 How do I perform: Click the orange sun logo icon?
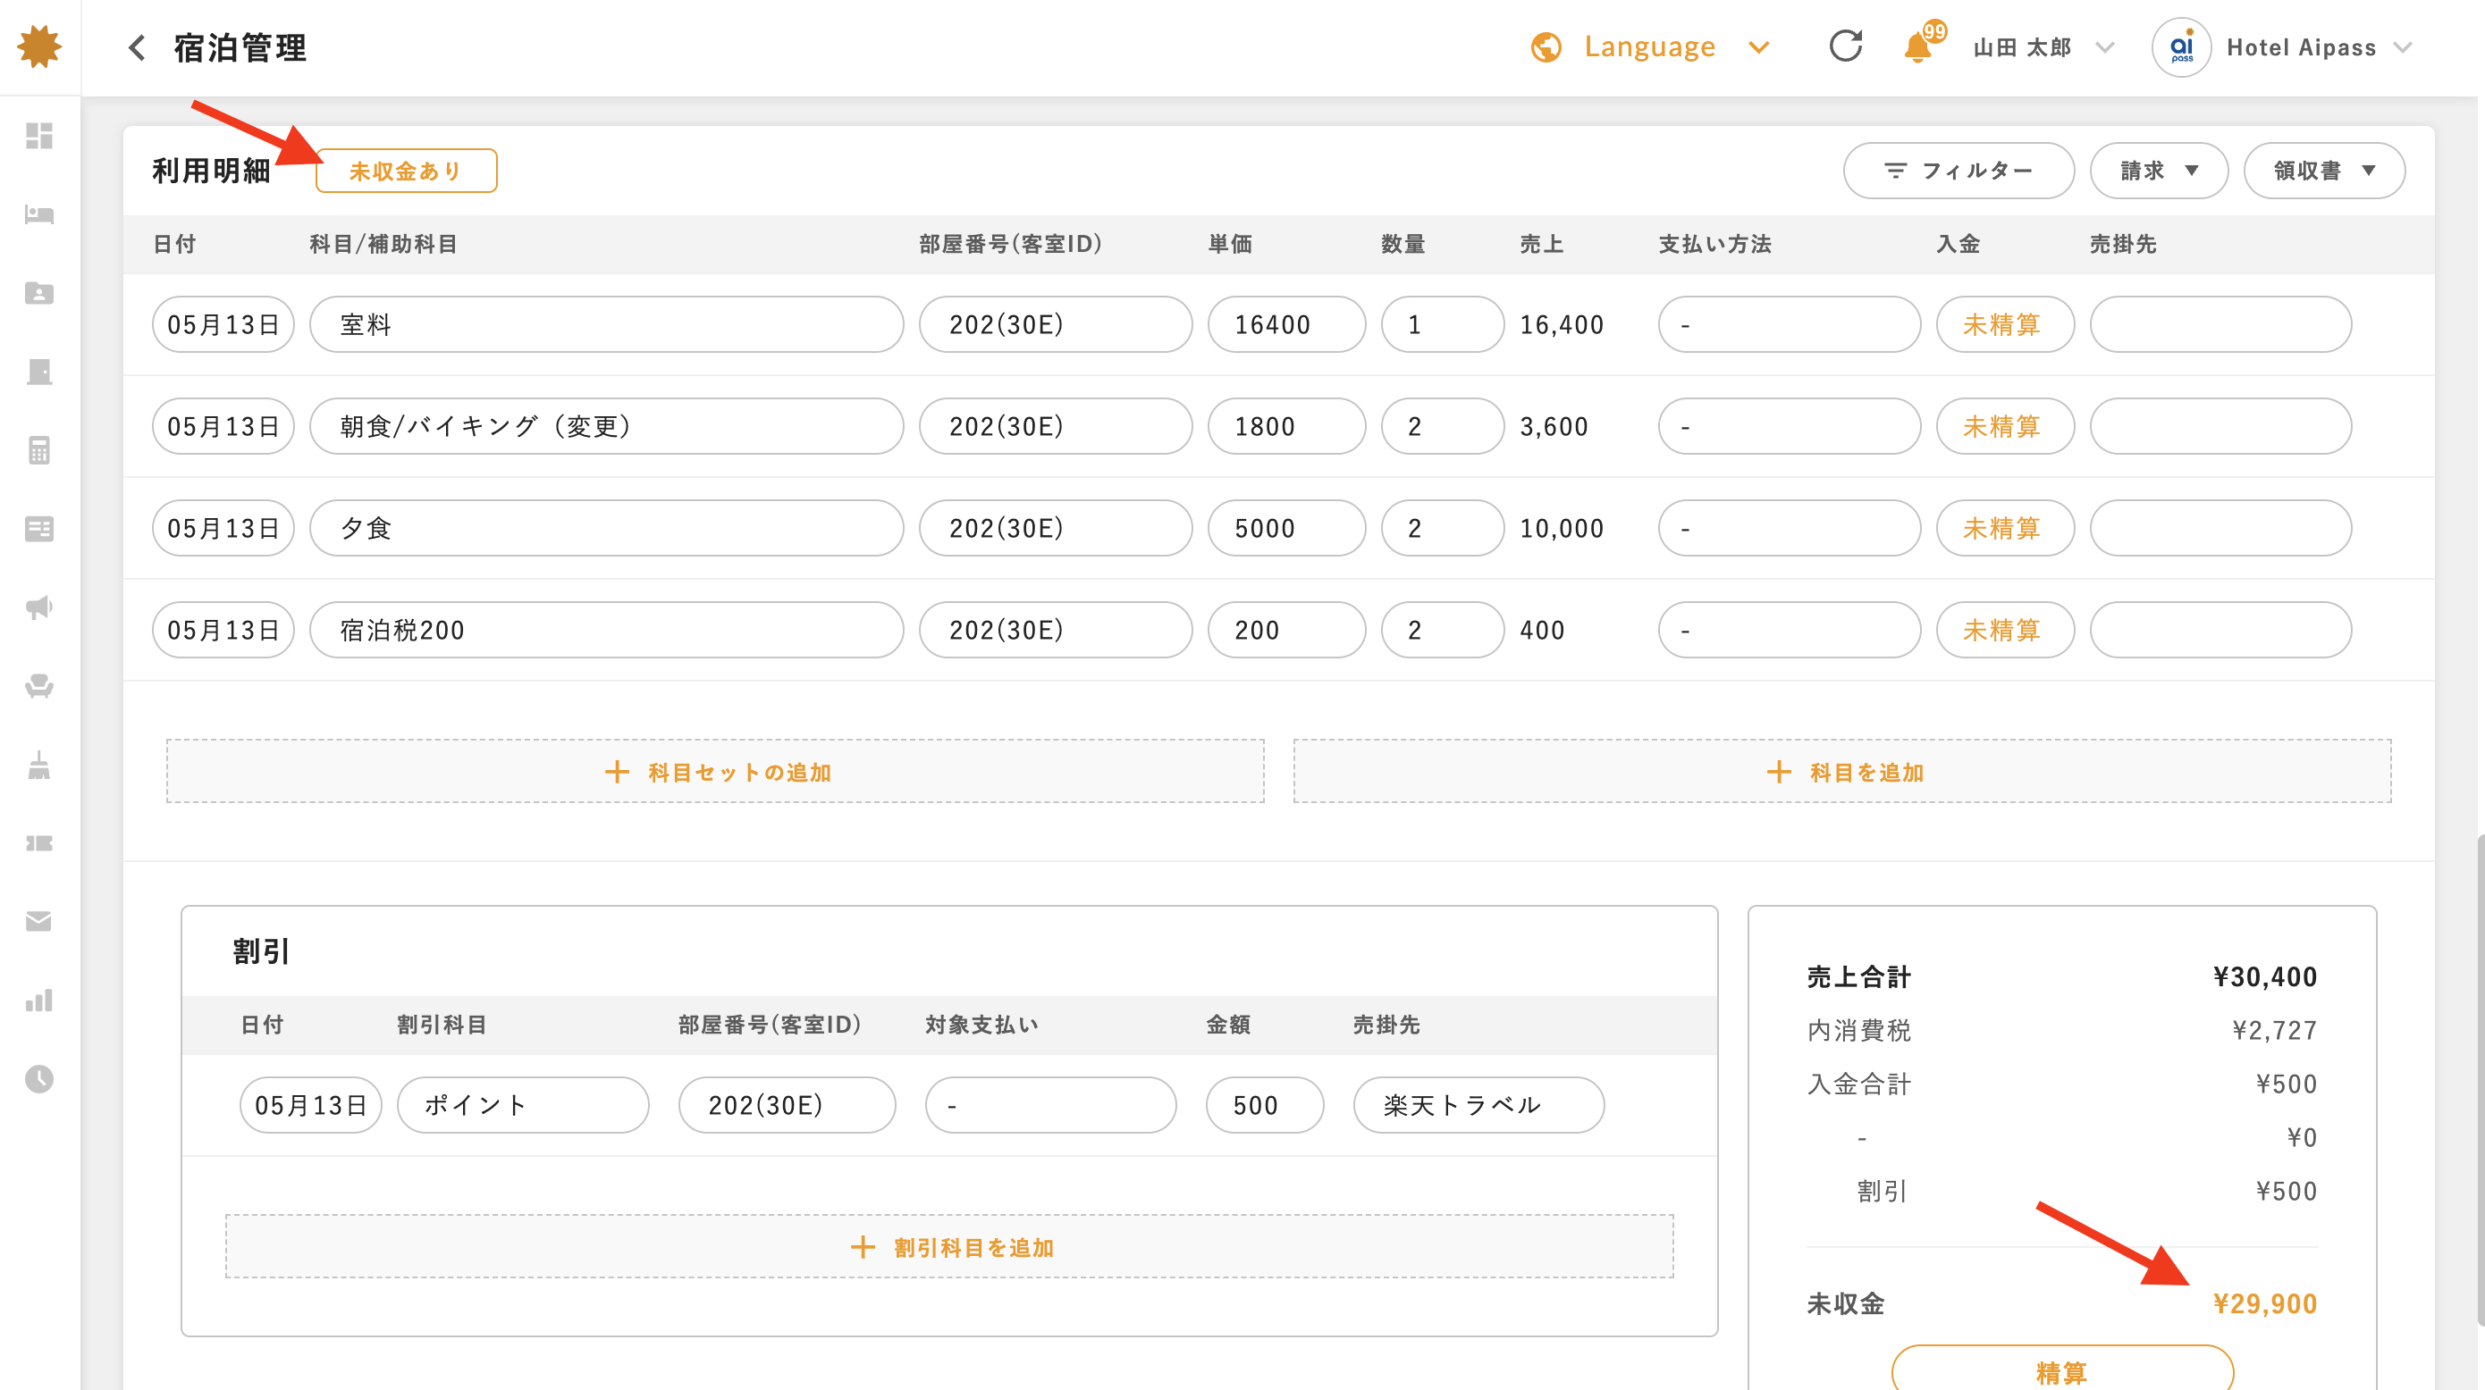[39, 46]
